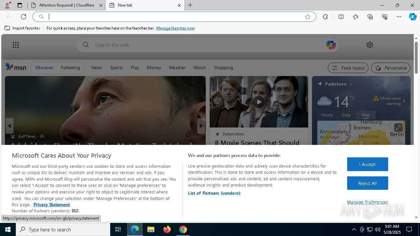Screen dimensions: 420x236
Task: Click Manage favorites now link
Action: pos(175,28)
